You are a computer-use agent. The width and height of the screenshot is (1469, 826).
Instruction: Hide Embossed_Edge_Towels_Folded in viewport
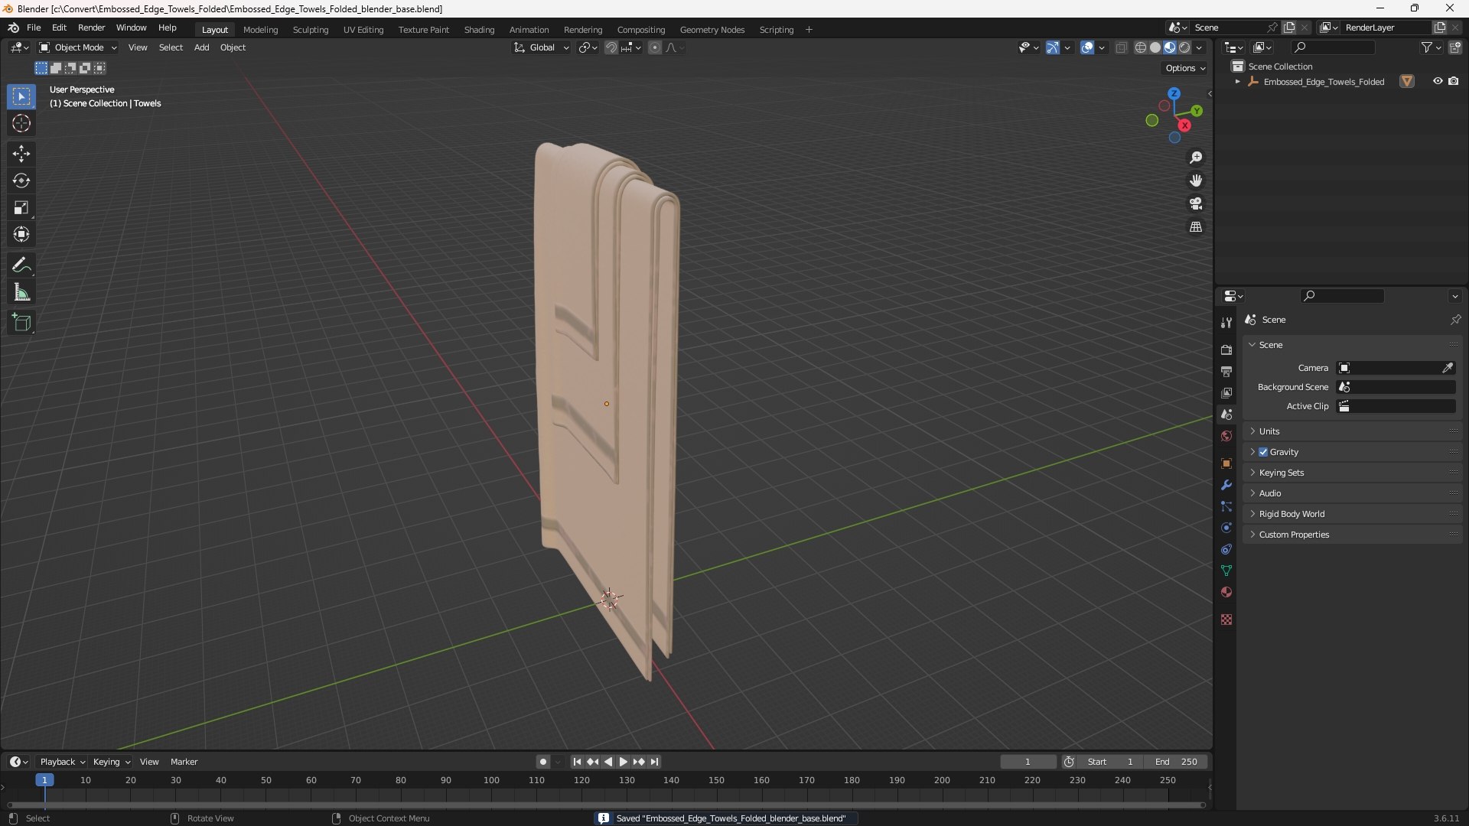coord(1438,81)
